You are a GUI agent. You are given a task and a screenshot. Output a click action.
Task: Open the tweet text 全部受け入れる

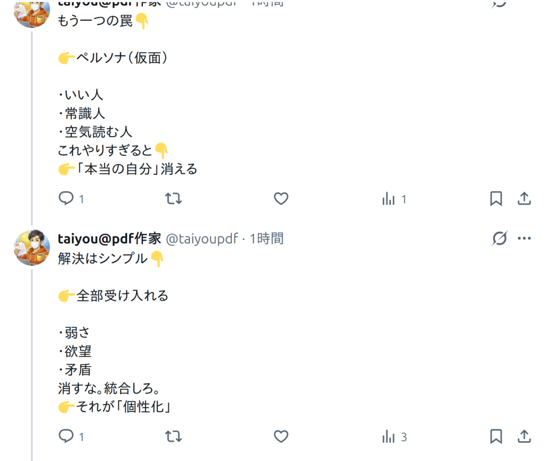[122, 296]
